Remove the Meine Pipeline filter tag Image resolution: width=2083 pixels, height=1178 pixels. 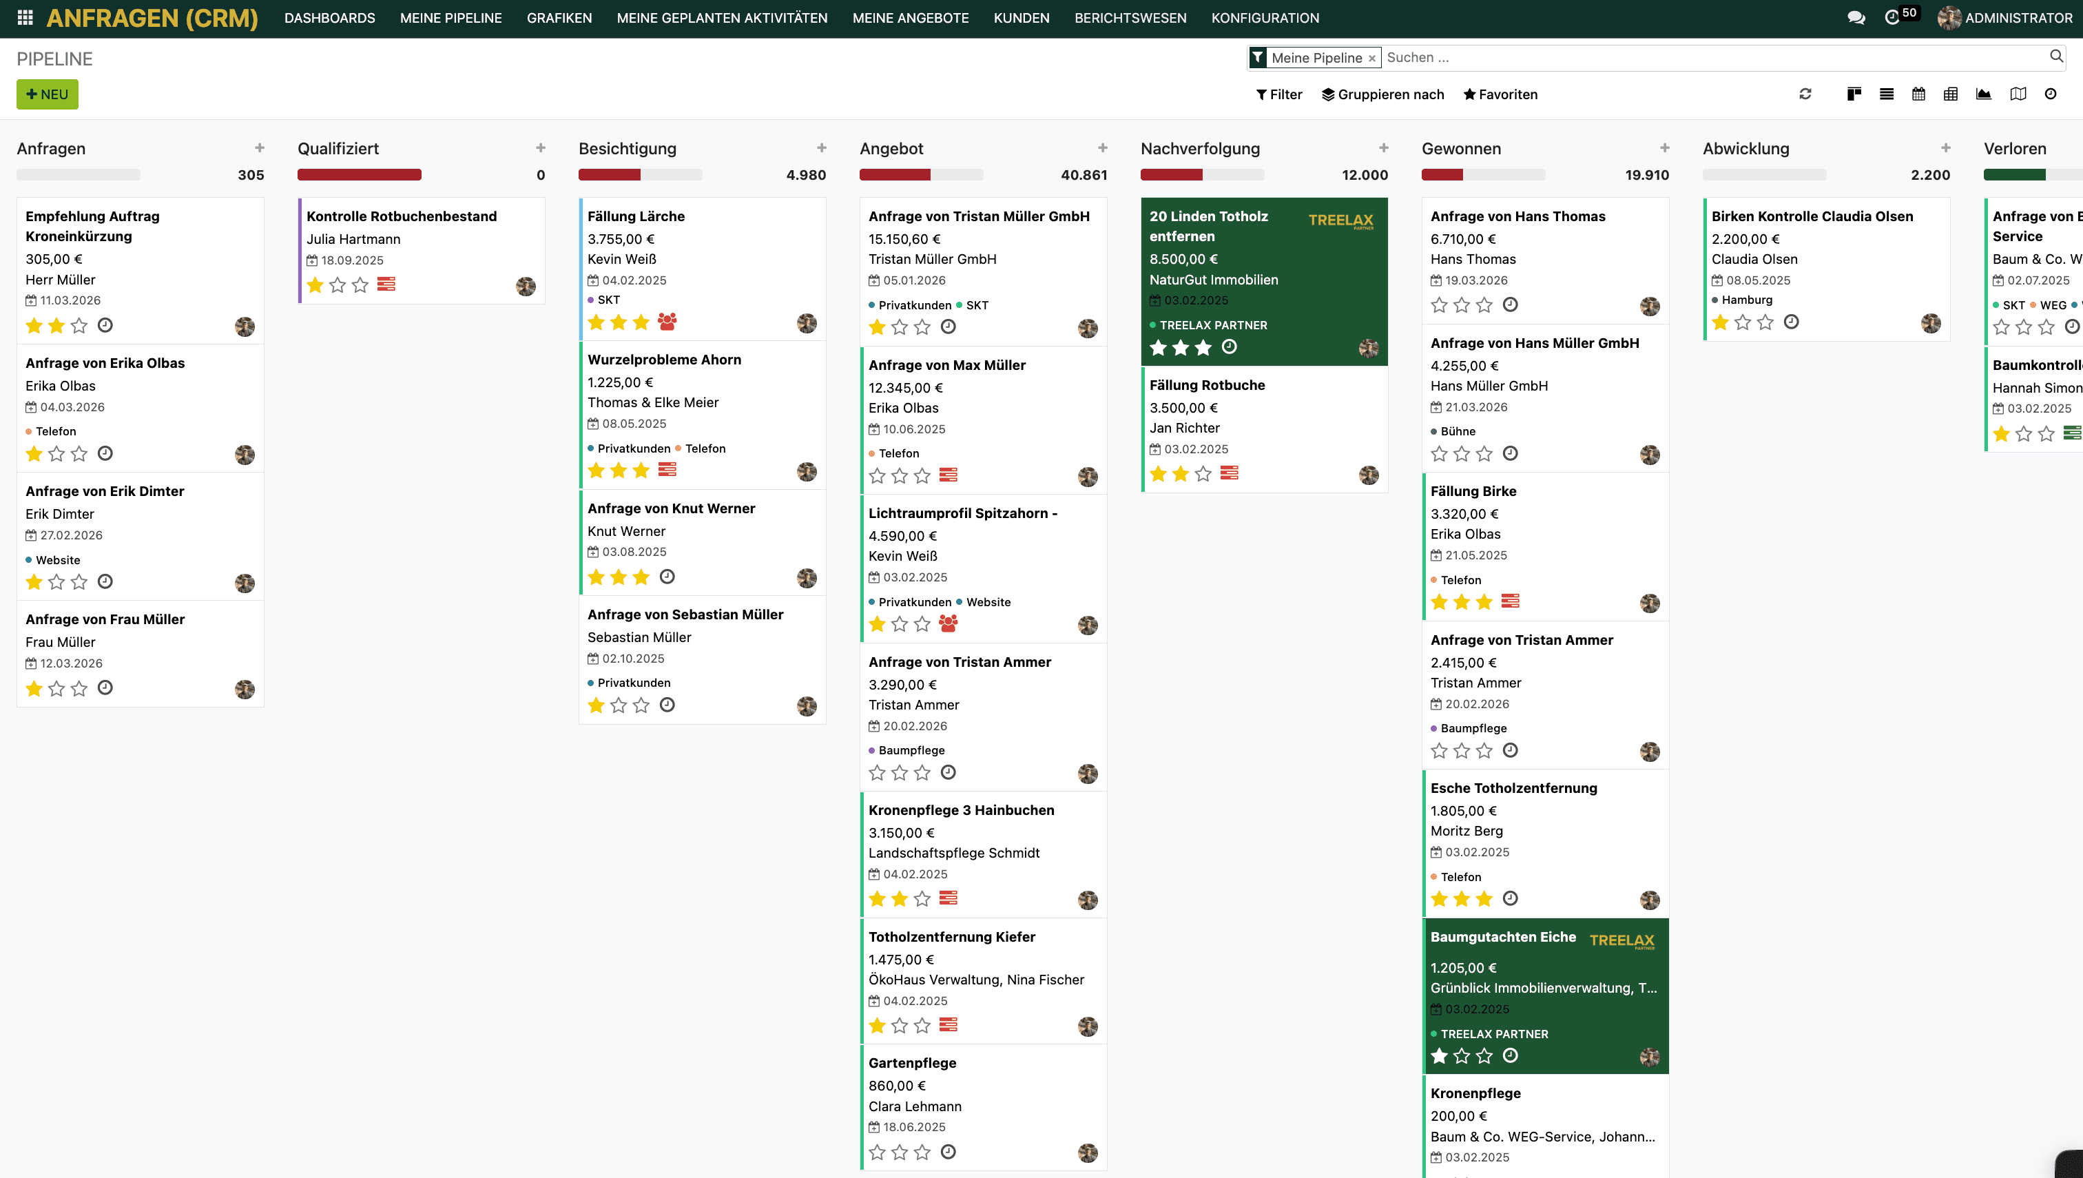click(1372, 59)
